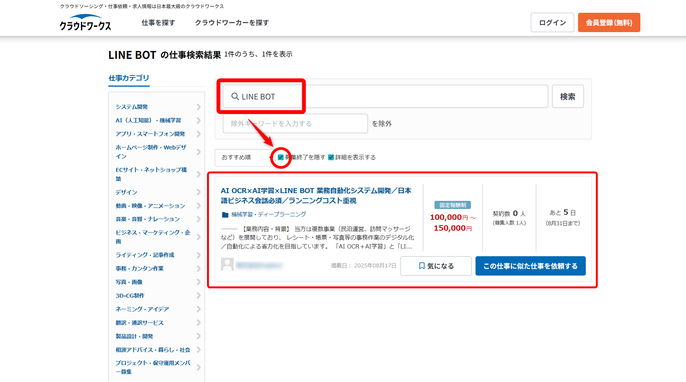Toggle the 詳細を表示する checkbox
This screenshot has width=686, height=382.
pyautogui.click(x=331, y=157)
